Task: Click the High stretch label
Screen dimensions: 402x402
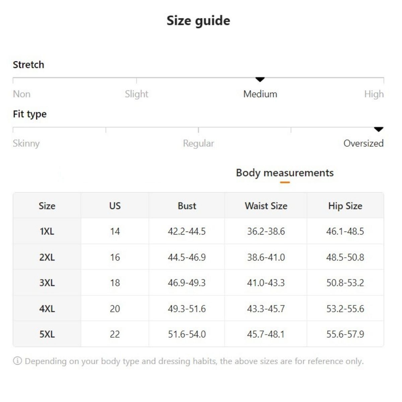Action: pyautogui.click(x=374, y=94)
